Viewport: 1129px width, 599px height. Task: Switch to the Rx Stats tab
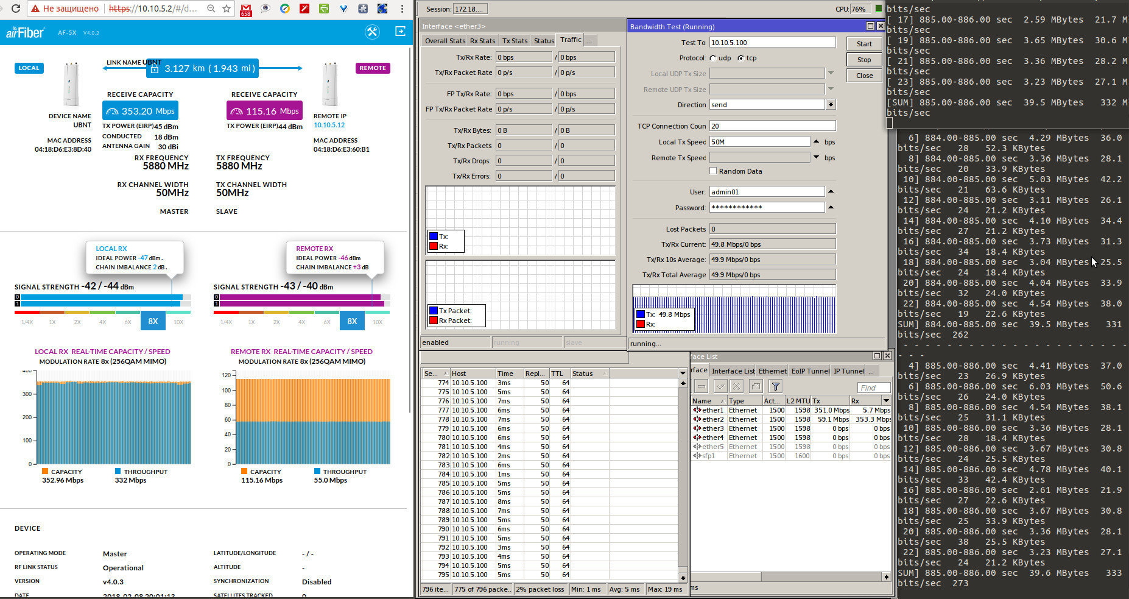point(482,41)
